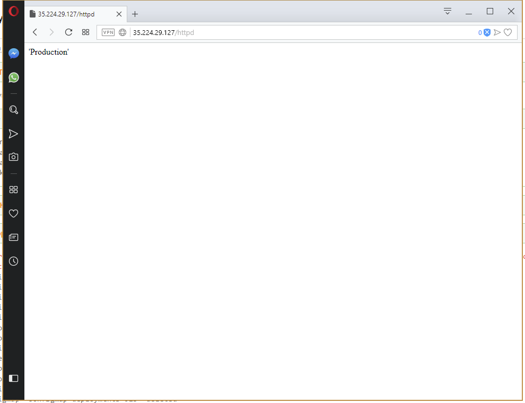525x403 pixels.
Task: Open History clock in the sidebar
Action: click(14, 261)
